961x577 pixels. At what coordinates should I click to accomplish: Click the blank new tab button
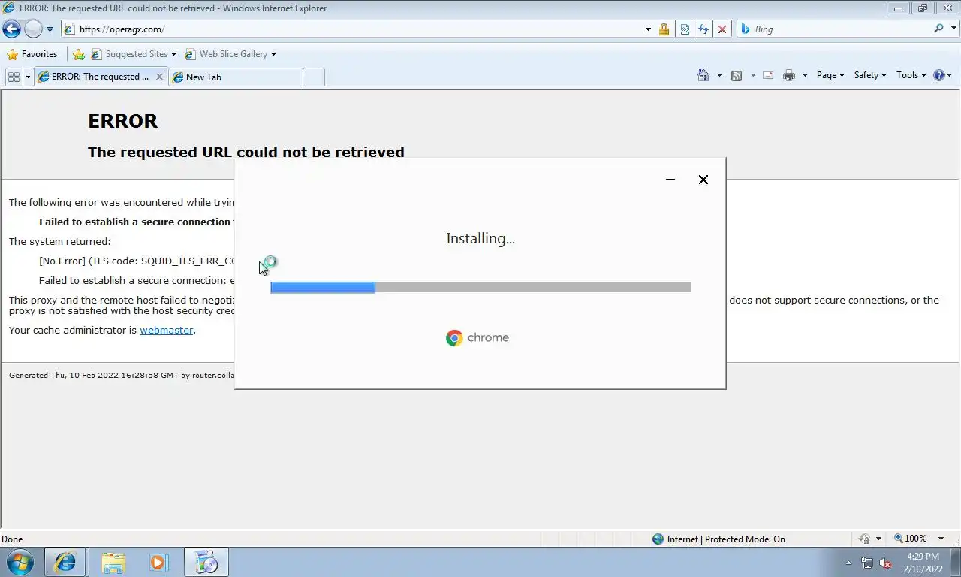coord(314,77)
